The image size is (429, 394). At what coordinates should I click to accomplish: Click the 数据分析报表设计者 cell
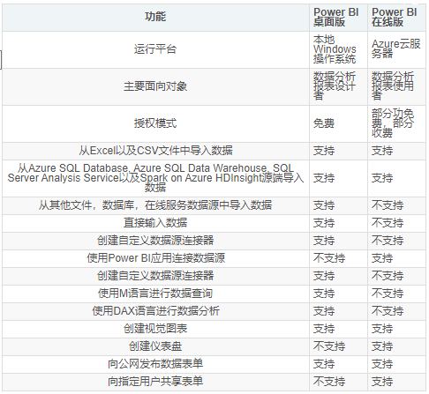pos(335,86)
